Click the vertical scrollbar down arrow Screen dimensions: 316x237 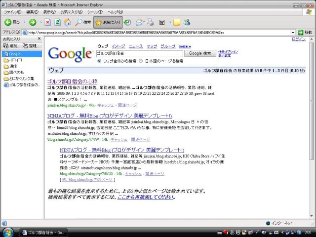click(312, 216)
